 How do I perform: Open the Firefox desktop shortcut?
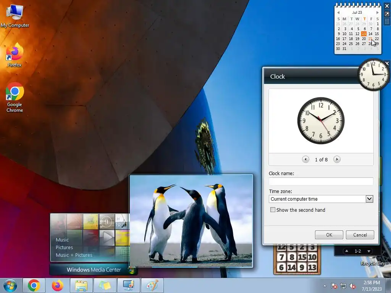tap(15, 55)
